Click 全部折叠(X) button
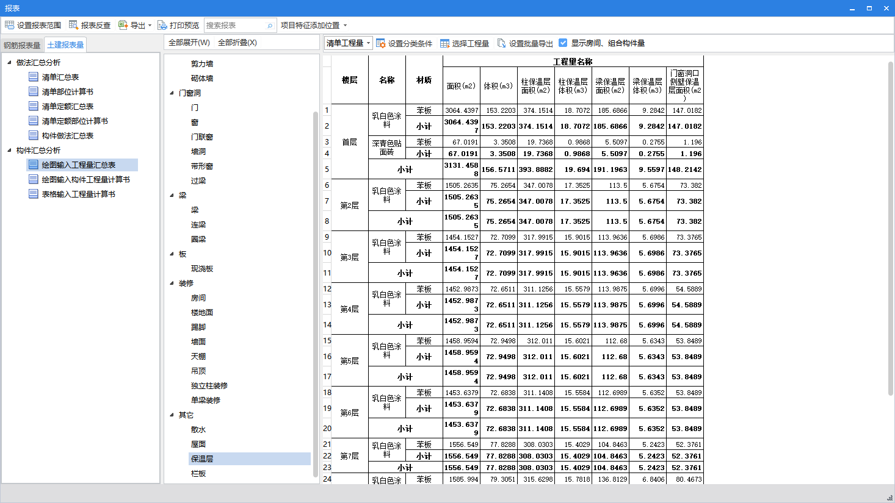This screenshot has width=895, height=503. [x=237, y=43]
